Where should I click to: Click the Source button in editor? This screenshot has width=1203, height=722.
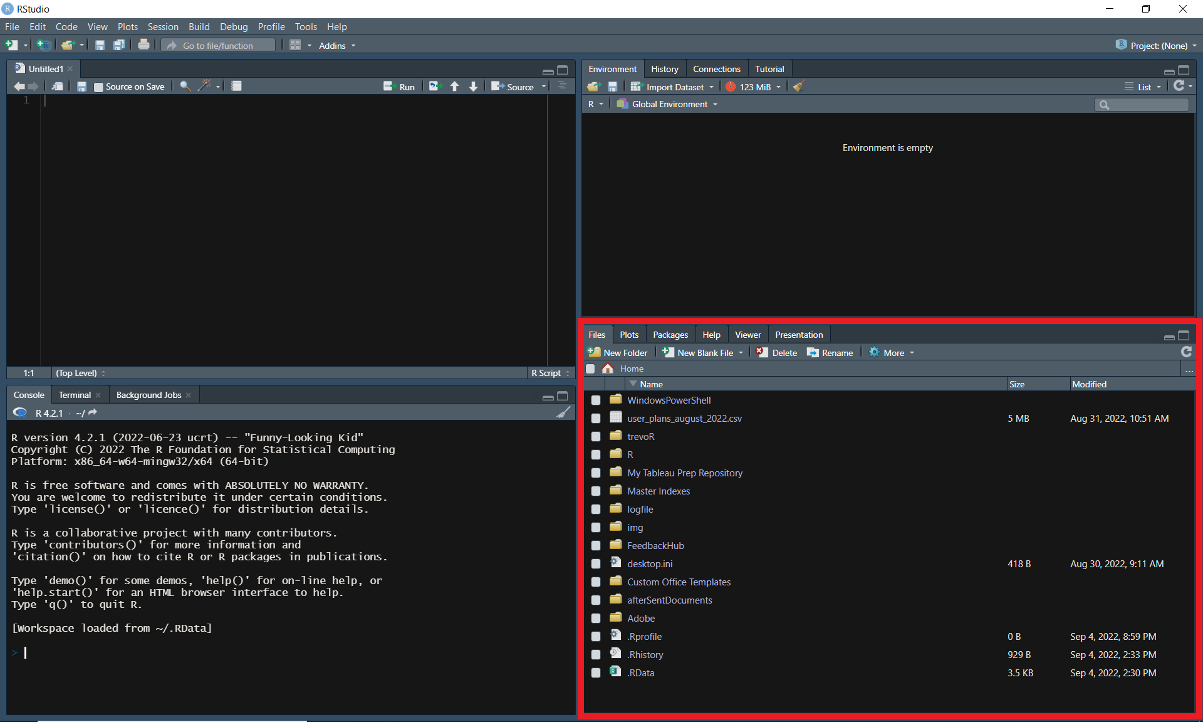click(513, 87)
